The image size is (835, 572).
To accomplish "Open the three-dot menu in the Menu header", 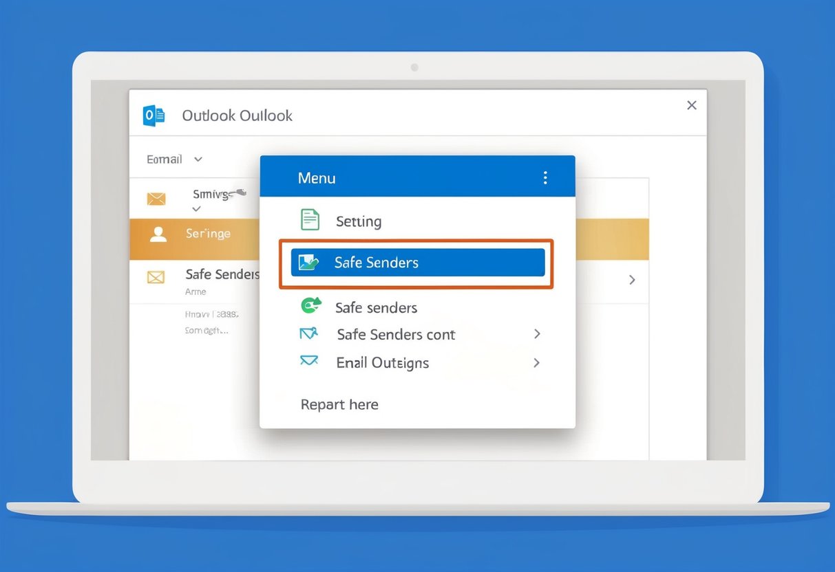I will pos(545,177).
